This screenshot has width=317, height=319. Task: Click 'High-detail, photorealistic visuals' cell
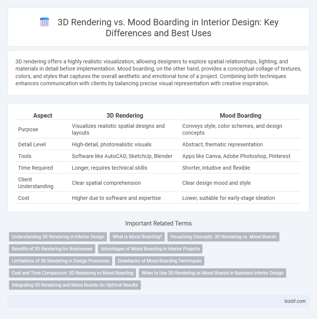tap(125, 144)
